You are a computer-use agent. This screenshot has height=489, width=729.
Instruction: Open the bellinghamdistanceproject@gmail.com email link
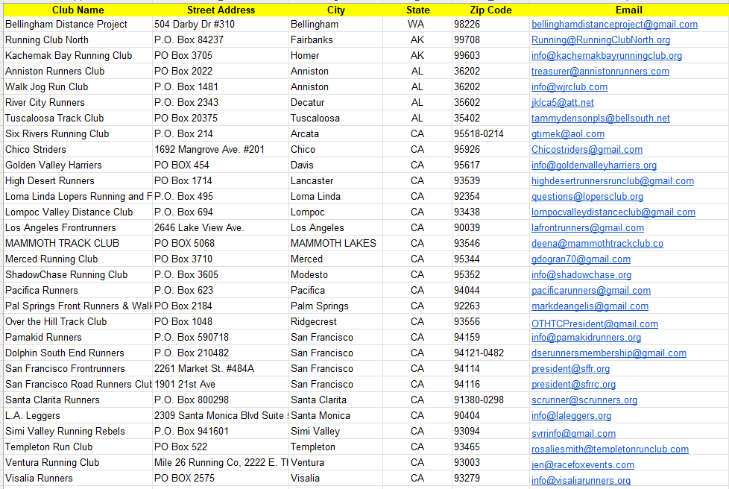[614, 25]
